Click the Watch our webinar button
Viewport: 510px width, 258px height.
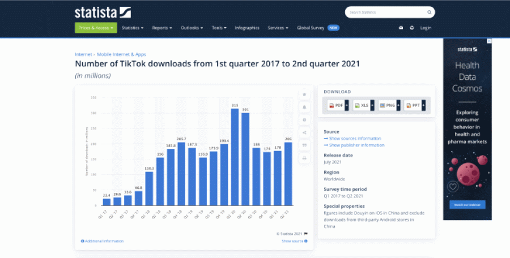[467, 205]
